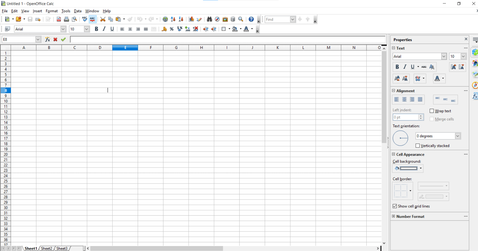478x251 pixels.
Task: Open Find & Replace with the binoculars icon
Action: [x=209, y=19]
